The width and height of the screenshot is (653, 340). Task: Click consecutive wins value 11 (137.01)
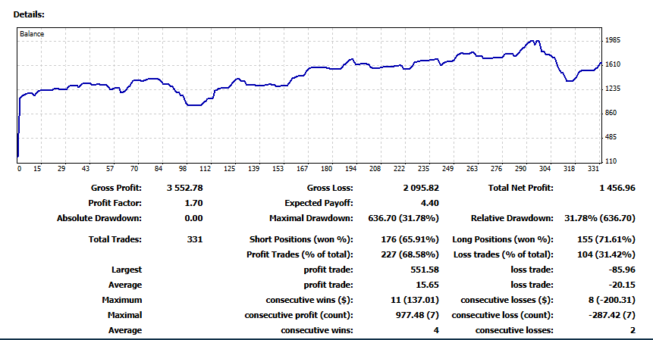pyautogui.click(x=415, y=300)
